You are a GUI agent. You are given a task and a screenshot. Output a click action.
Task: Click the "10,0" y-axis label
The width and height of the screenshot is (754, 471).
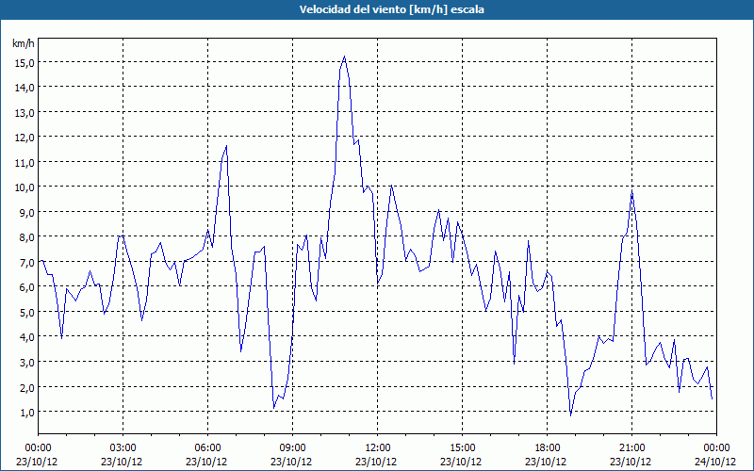pos(25,187)
